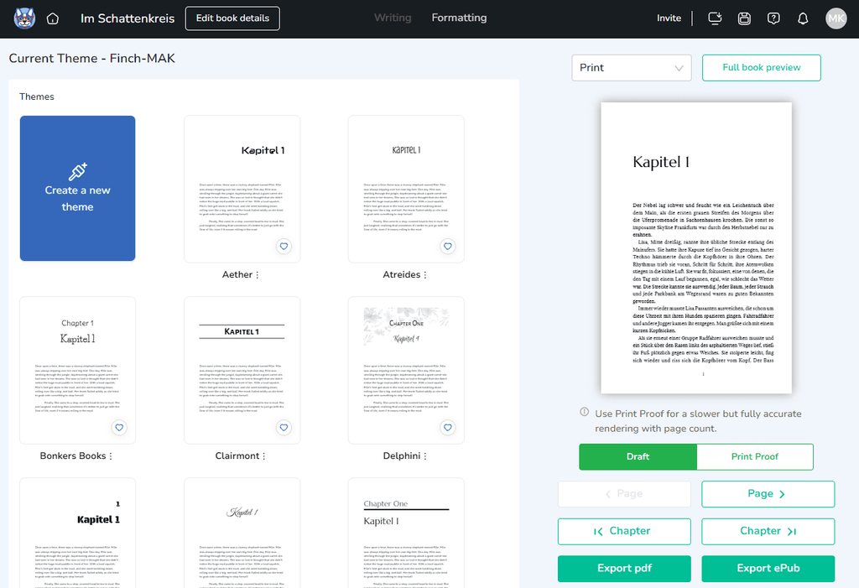Select the Clairmont theme thumbnail

pos(242,370)
